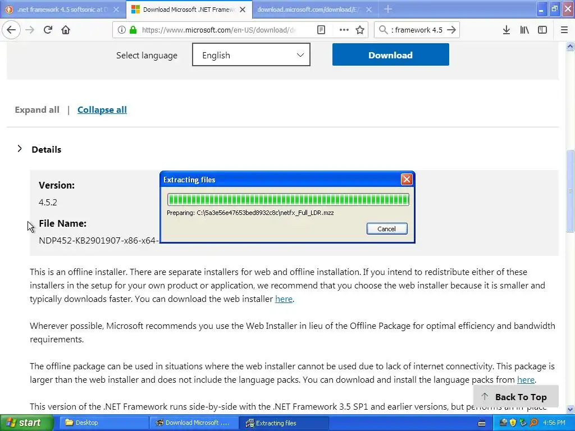This screenshot has width=575, height=431.
Task: Click the Preparing file path text
Action: [x=250, y=213]
